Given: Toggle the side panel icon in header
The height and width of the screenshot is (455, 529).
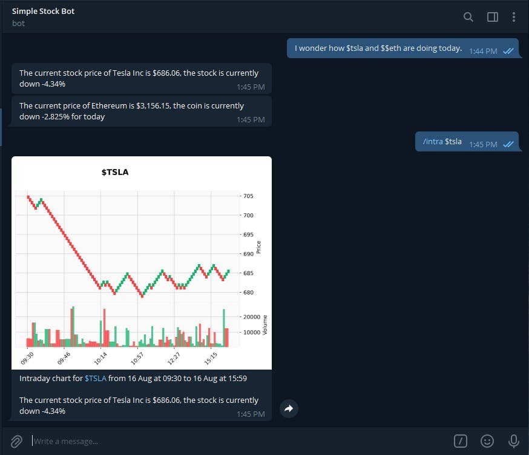Looking at the screenshot, I should click(x=493, y=17).
